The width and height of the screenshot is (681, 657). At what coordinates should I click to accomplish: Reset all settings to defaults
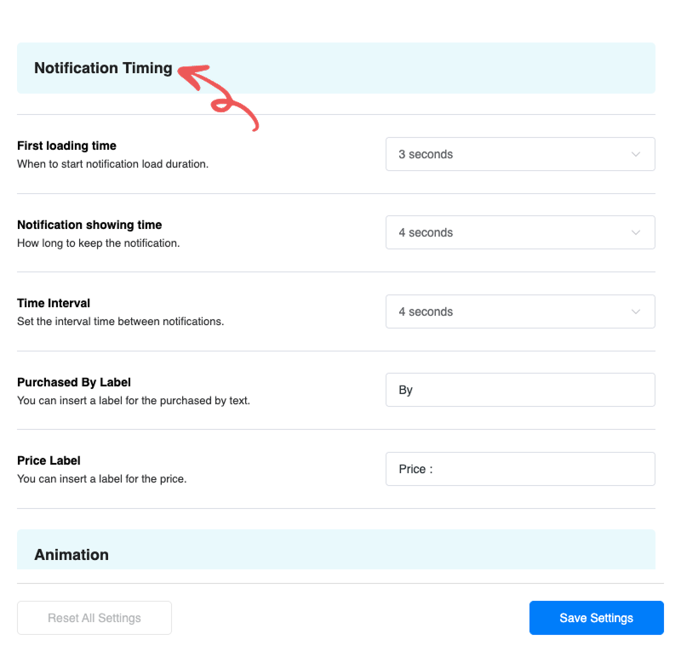pos(94,618)
